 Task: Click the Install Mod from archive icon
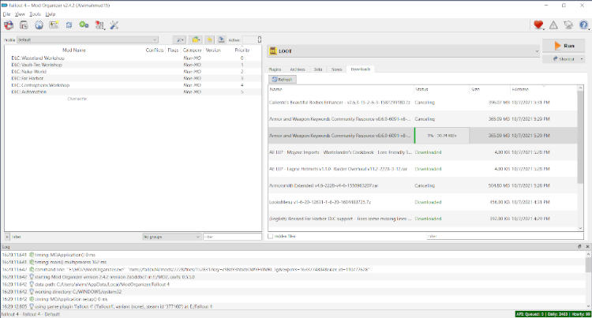(24, 25)
